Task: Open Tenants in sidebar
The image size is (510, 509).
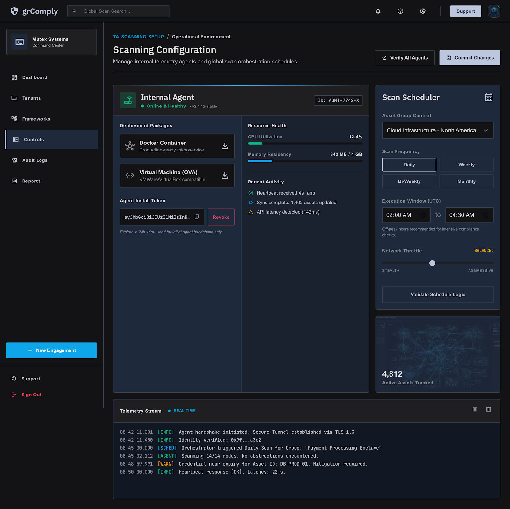Action: point(52,98)
